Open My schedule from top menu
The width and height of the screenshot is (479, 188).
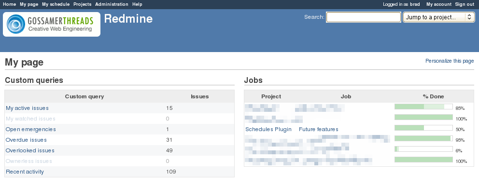pos(56,4)
